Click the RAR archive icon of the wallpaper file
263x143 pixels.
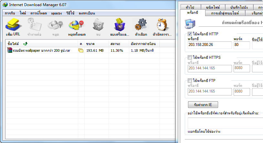10,50
